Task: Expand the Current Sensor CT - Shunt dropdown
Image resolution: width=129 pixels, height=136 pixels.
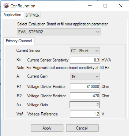Action: pos(85,51)
